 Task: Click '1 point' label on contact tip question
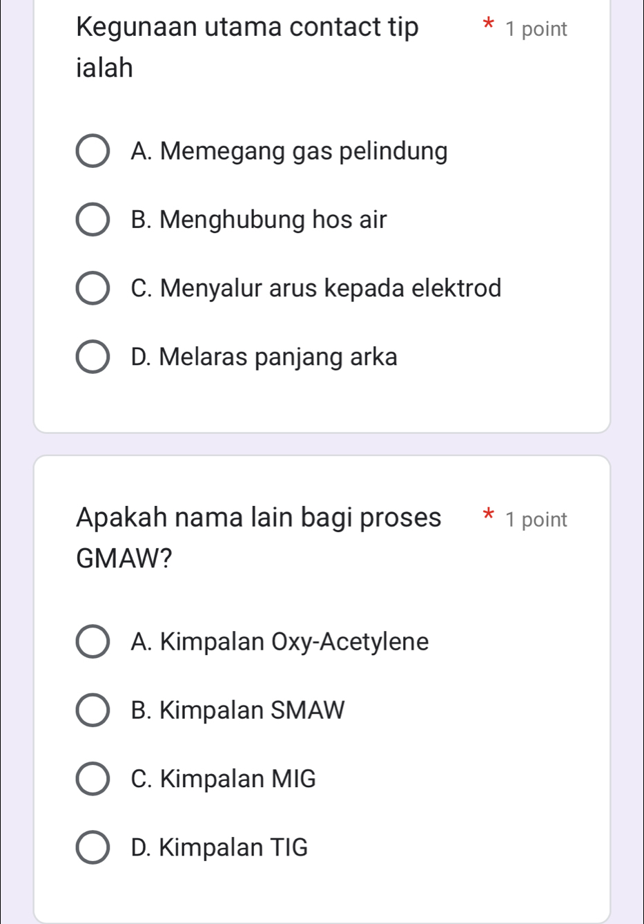point(536,29)
